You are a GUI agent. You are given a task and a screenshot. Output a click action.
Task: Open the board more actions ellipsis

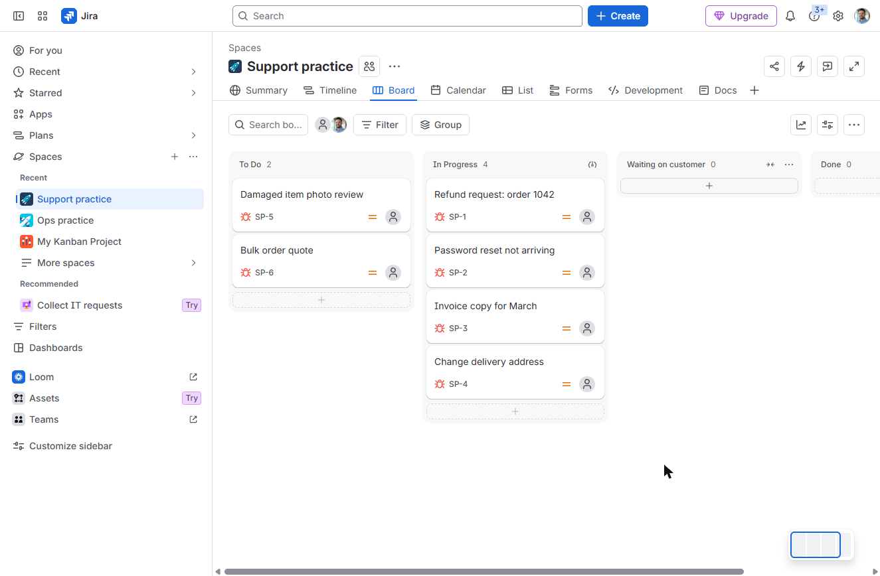coord(854,125)
